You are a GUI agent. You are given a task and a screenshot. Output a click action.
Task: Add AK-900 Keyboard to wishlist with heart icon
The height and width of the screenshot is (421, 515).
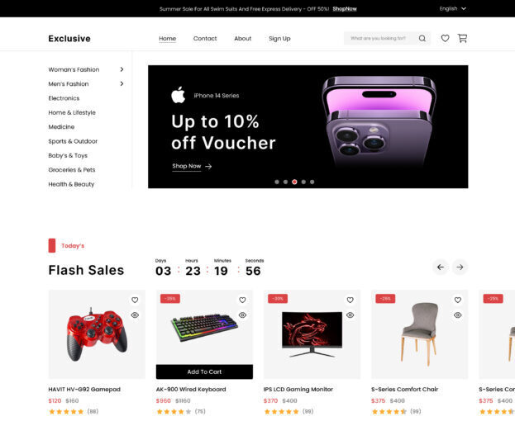[x=242, y=300]
